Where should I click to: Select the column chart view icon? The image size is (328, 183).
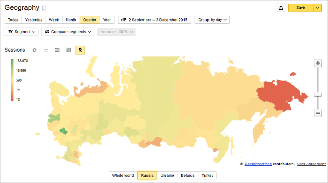[68, 50]
